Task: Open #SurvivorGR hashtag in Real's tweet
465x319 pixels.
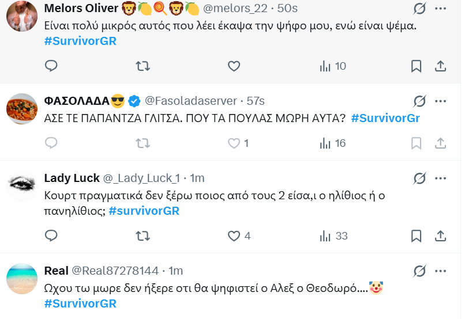Action: (x=80, y=303)
